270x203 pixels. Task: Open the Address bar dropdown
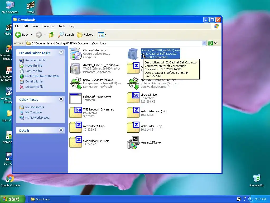click(x=204, y=43)
